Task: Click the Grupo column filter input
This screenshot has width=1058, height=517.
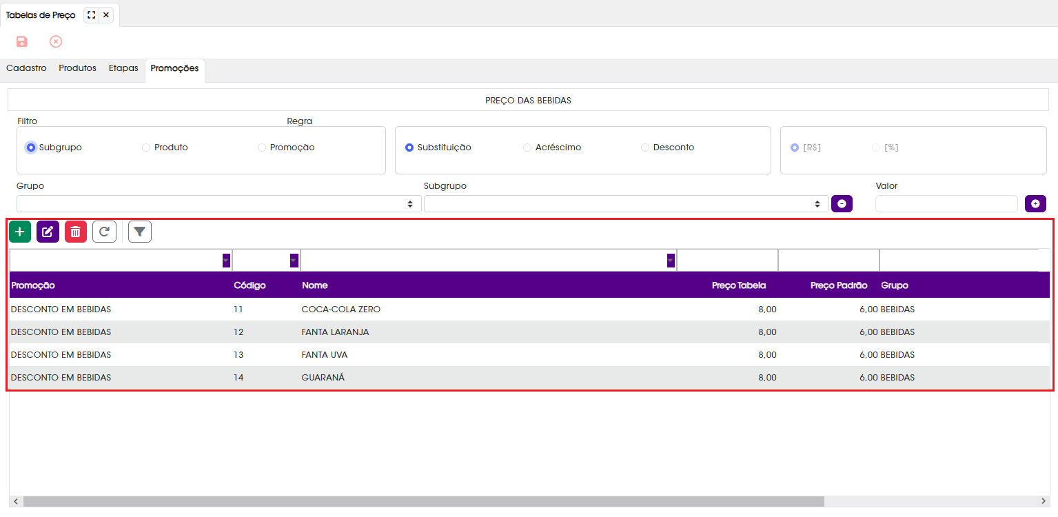Action: pyautogui.click(x=959, y=260)
